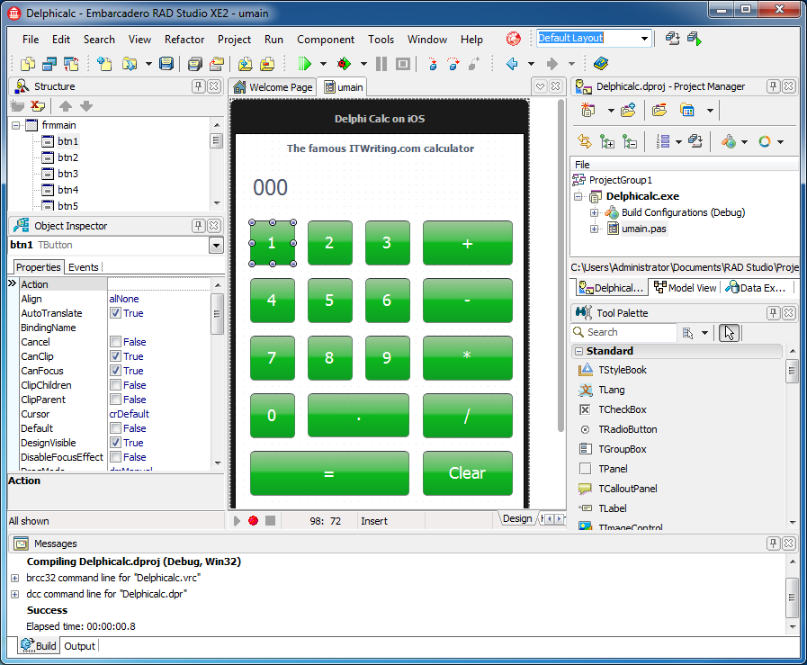807x665 pixels.
Task: Toggle the DisableFocusEffect checkbox
Action: pyautogui.click(x=116, y=457)
